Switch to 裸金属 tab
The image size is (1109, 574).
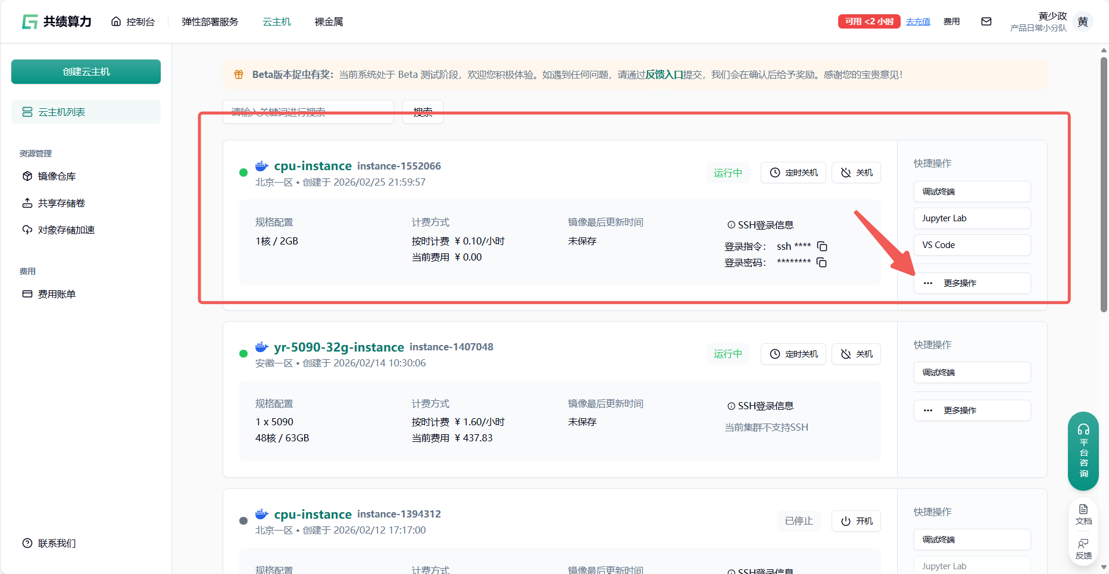tap(329, 22)
